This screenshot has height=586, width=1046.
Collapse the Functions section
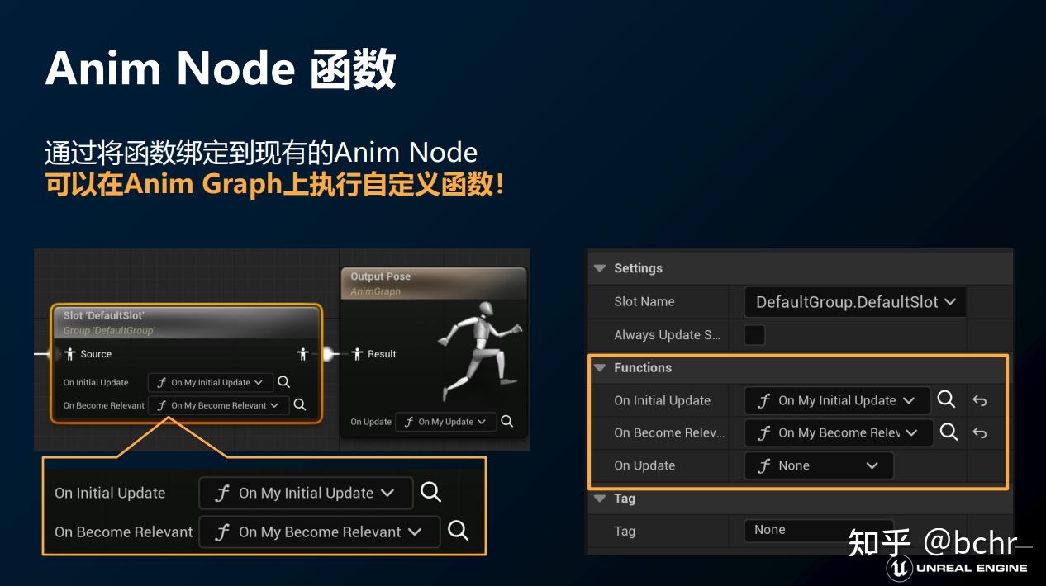[599, 367]
